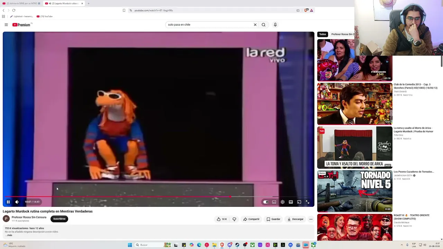Switch to the Adivina la SERIE browser tab
The height and width of the screenshot is (249, 443).
pyautogui.click(x=21, y=3)
